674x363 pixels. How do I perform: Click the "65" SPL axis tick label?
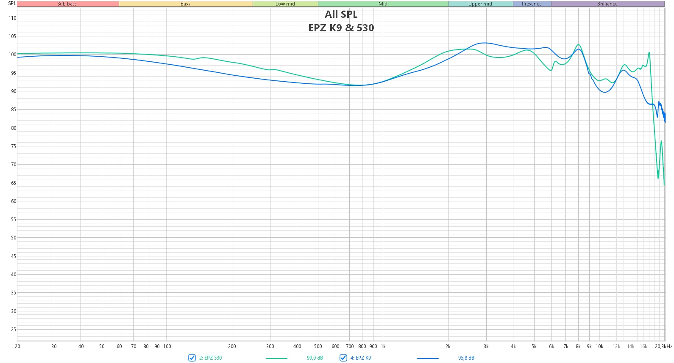coord(14,183)
